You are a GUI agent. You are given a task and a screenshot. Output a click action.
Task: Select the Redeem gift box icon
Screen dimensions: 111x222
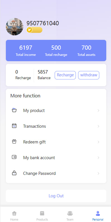pyautogui.click(x=14, y=141)
